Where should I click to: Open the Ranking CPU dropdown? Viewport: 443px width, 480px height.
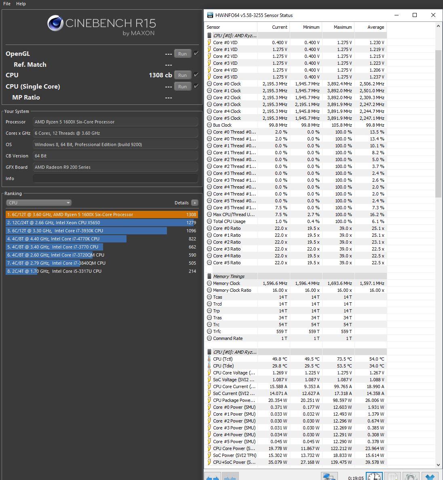[x=39, y=203]
